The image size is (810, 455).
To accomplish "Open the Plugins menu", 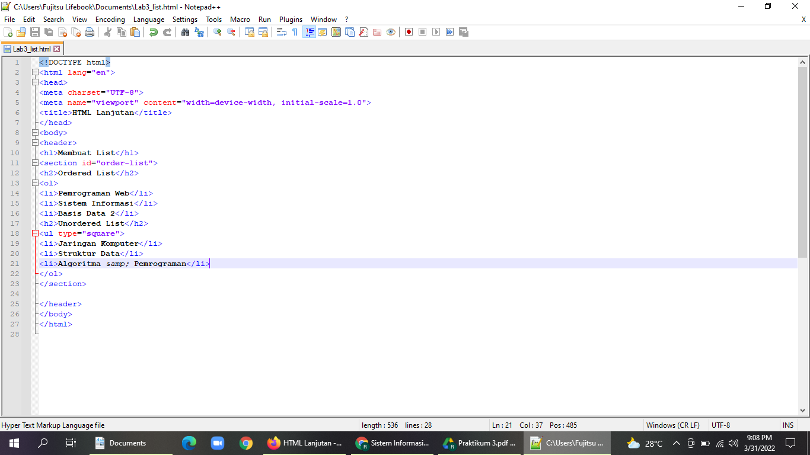I will (x=291, y=20).
